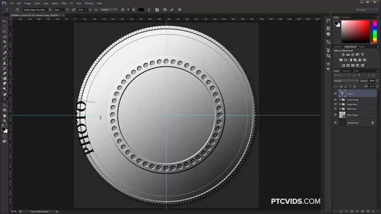Expand the Main Coin folder
The image size is (381, 214).
pyautogui.click(x=340, y=109)
